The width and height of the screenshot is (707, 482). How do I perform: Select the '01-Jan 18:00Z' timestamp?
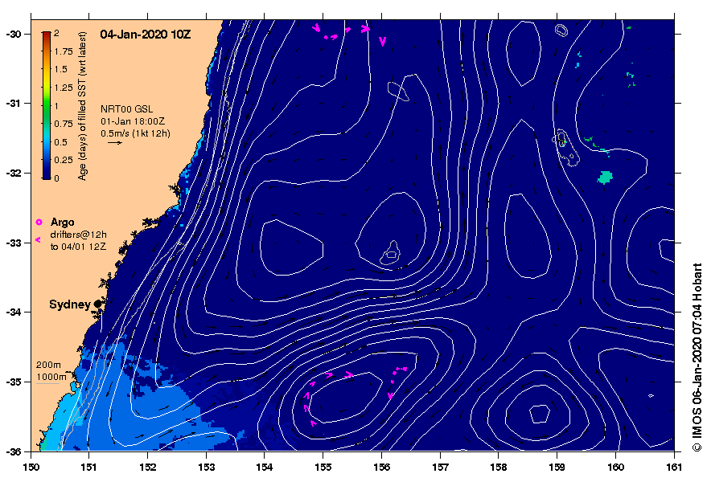pyautogui.click(x=133, y=121)
